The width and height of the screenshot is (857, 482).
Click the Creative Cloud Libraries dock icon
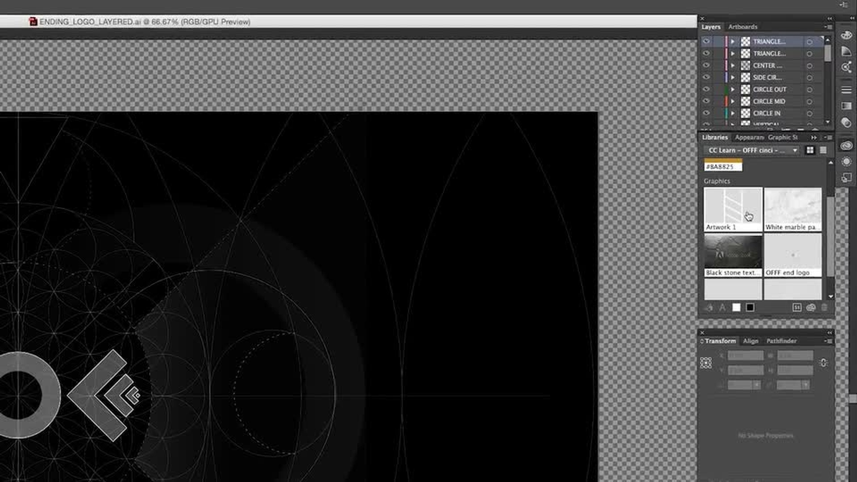(846, 145)
